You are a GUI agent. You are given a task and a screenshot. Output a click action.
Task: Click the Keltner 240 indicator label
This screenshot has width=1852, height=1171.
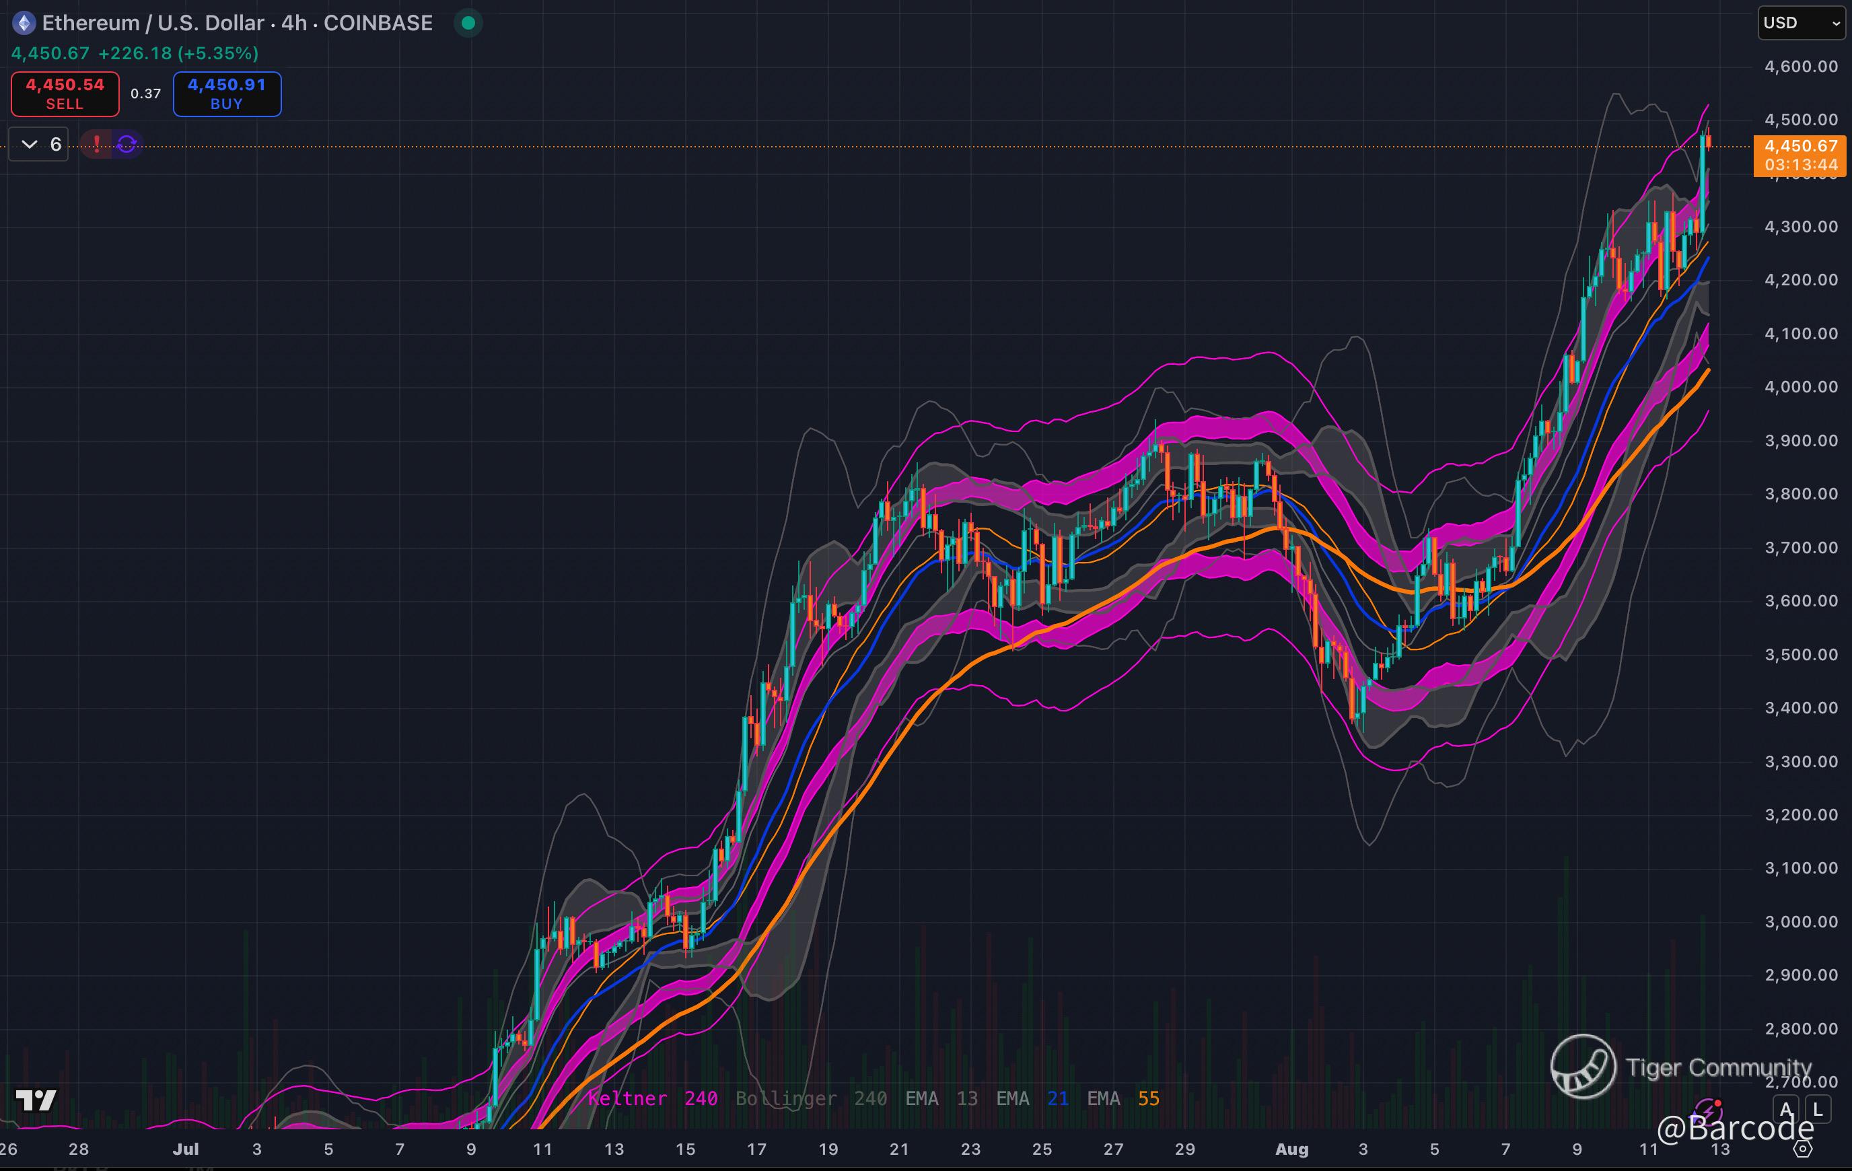click(652, 1098)
